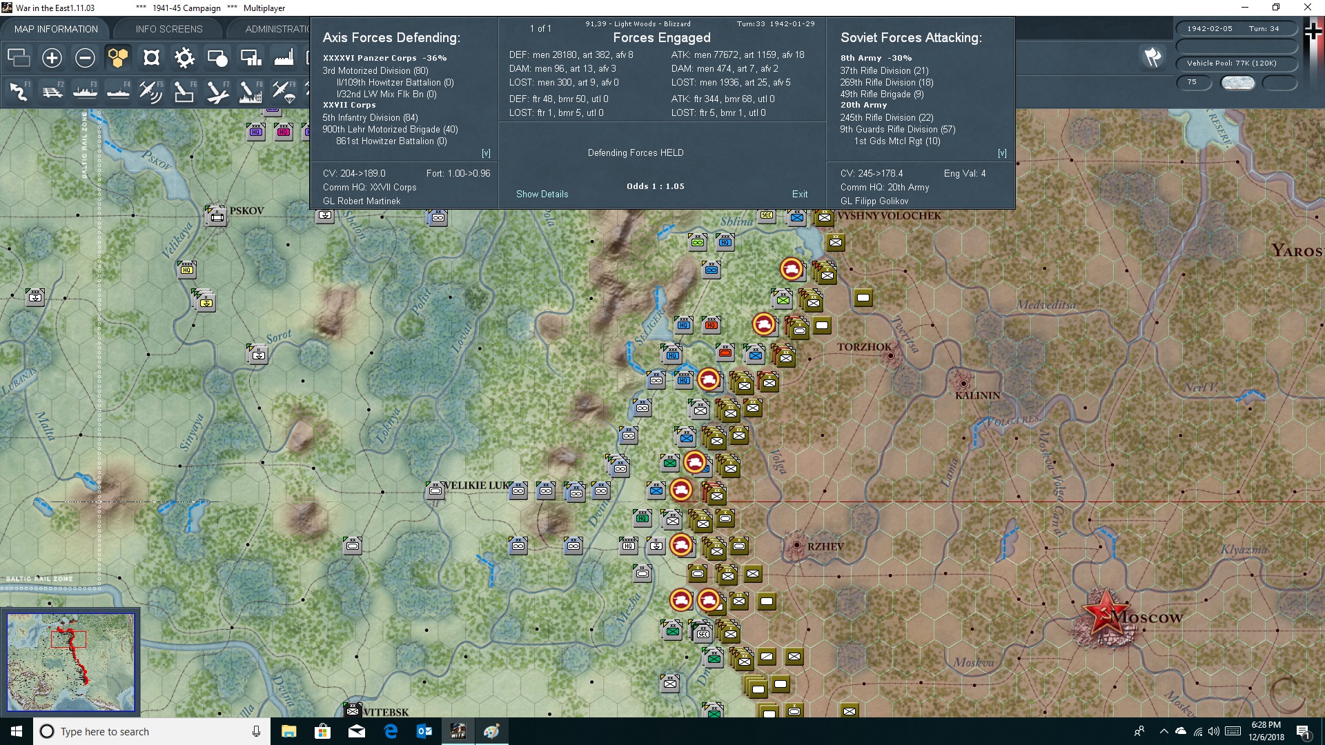Open the MAP INFORMATION tab
Viewport: 1325px width, 745px height.
click(x=56, y=29)
